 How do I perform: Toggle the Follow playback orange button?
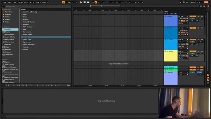(63, 2)
